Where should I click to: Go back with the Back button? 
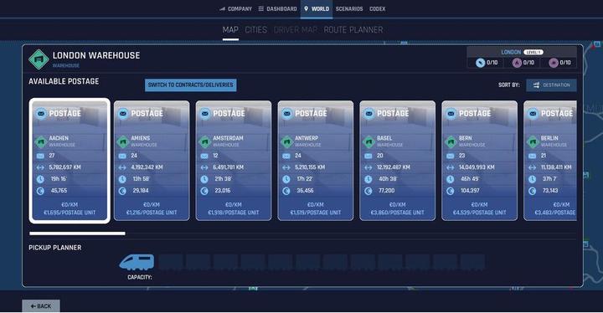(41, 306)
